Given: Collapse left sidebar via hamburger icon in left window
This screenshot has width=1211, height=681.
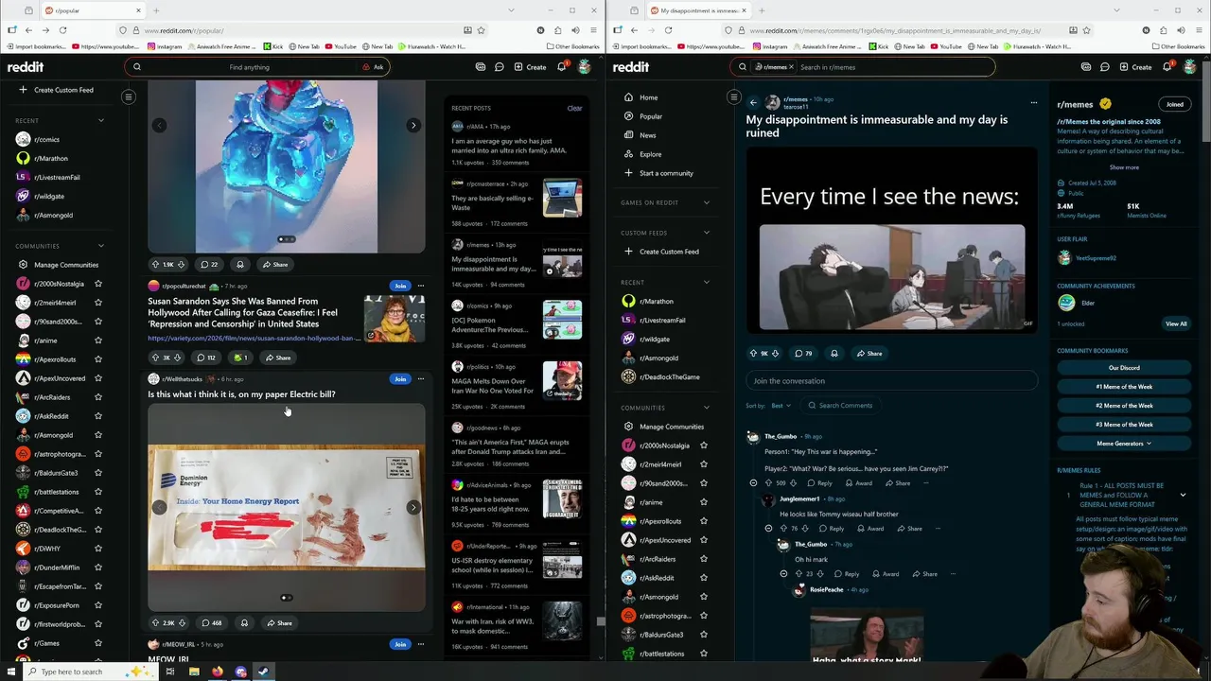Looking at the screenshot, I should [129, 96].
